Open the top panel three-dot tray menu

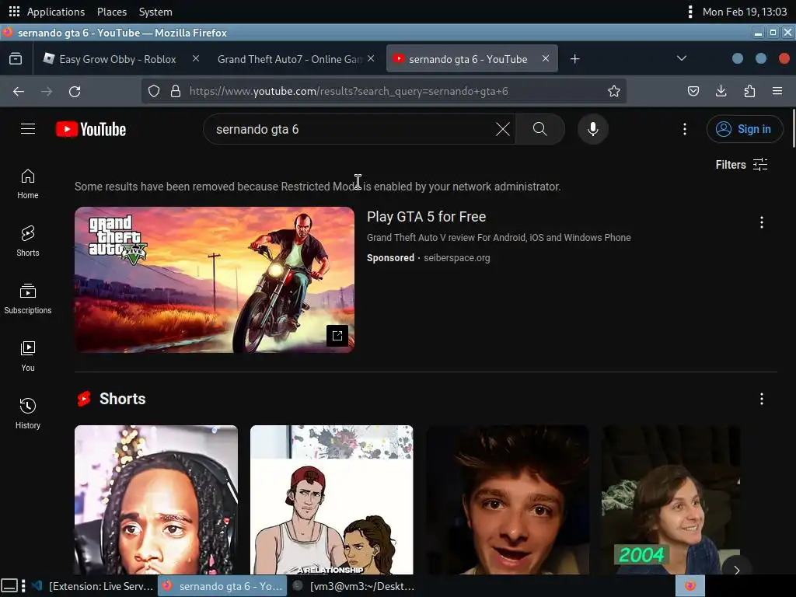690,12
